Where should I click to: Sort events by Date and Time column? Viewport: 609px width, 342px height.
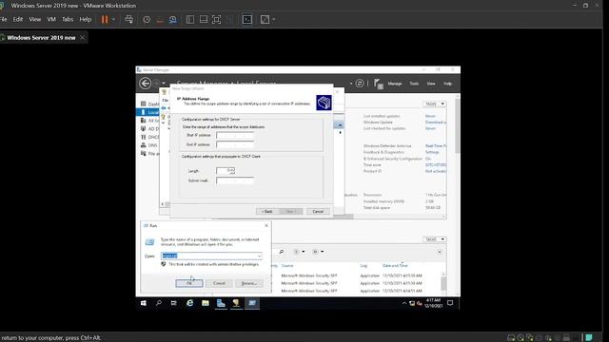pyautogui.click(x=395, y=266)
